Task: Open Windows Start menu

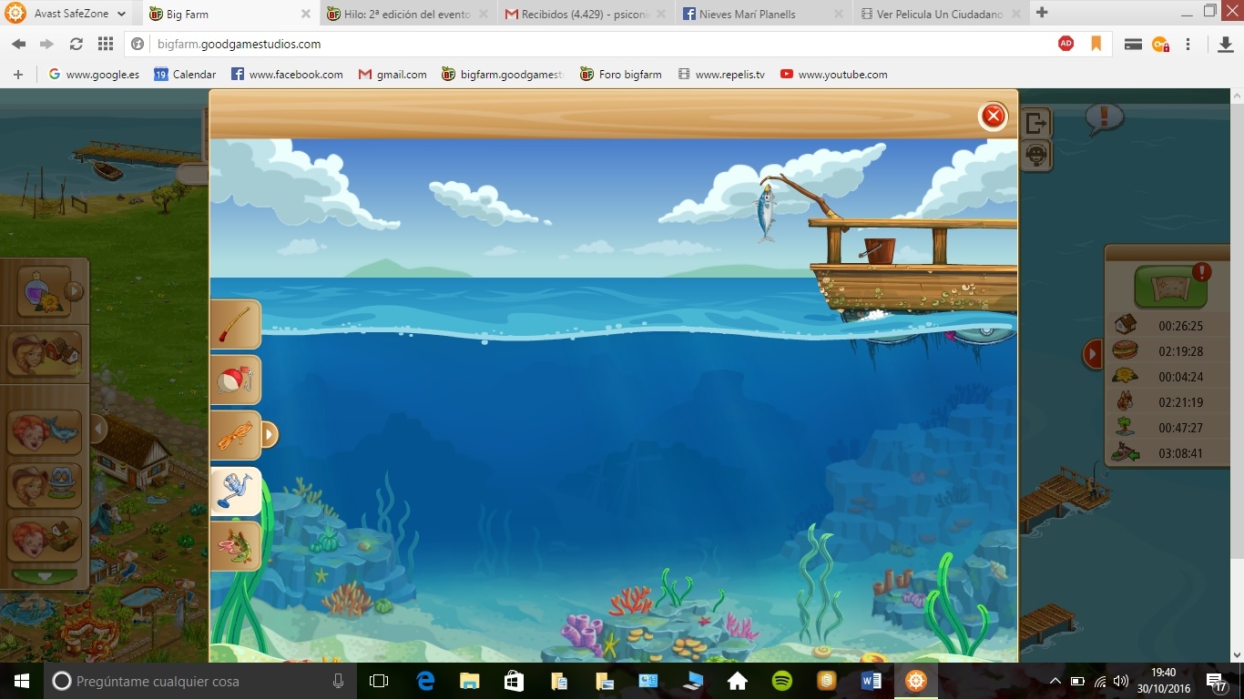Action: tap(21, 681)
